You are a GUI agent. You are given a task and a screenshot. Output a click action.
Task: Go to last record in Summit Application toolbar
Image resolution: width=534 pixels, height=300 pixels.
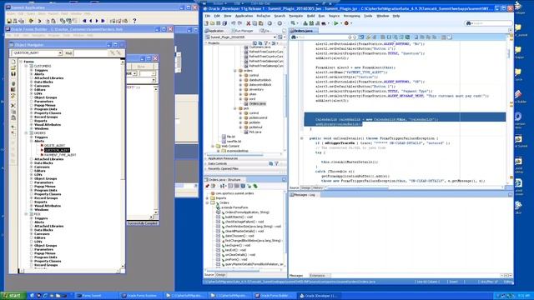103,21
